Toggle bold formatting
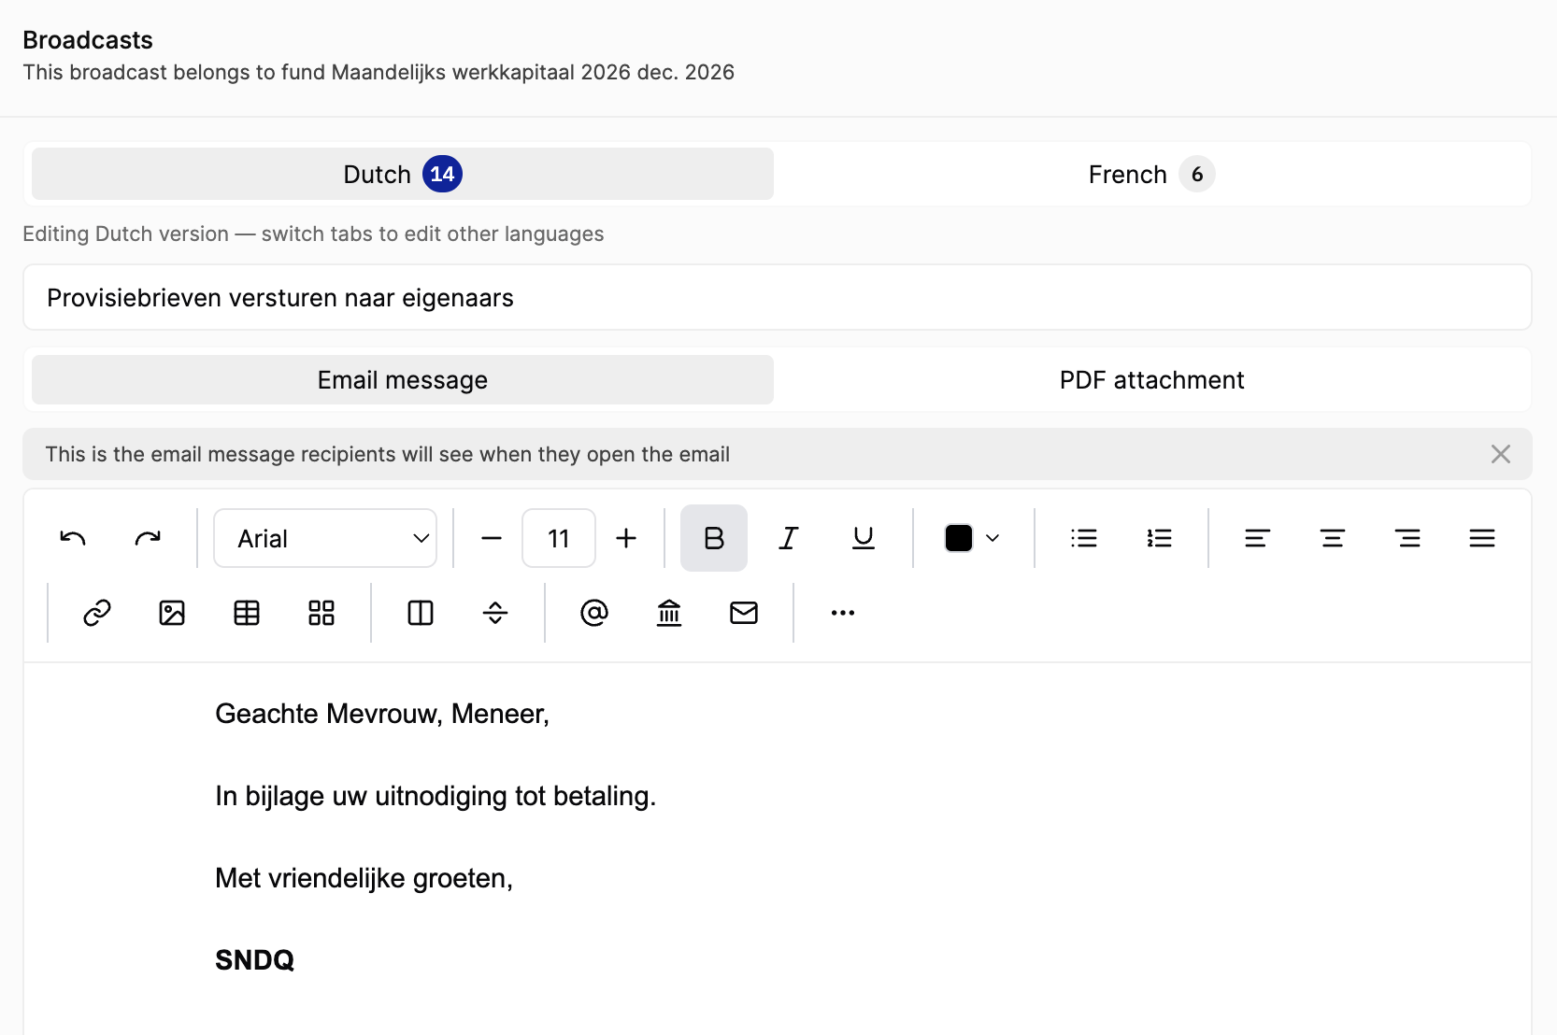 (x=714, y=538)
